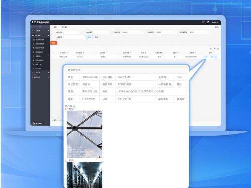This screenshot has height=188, width=251.
Task: Click the first table toolbar icon at right
Action: point(211,48)
